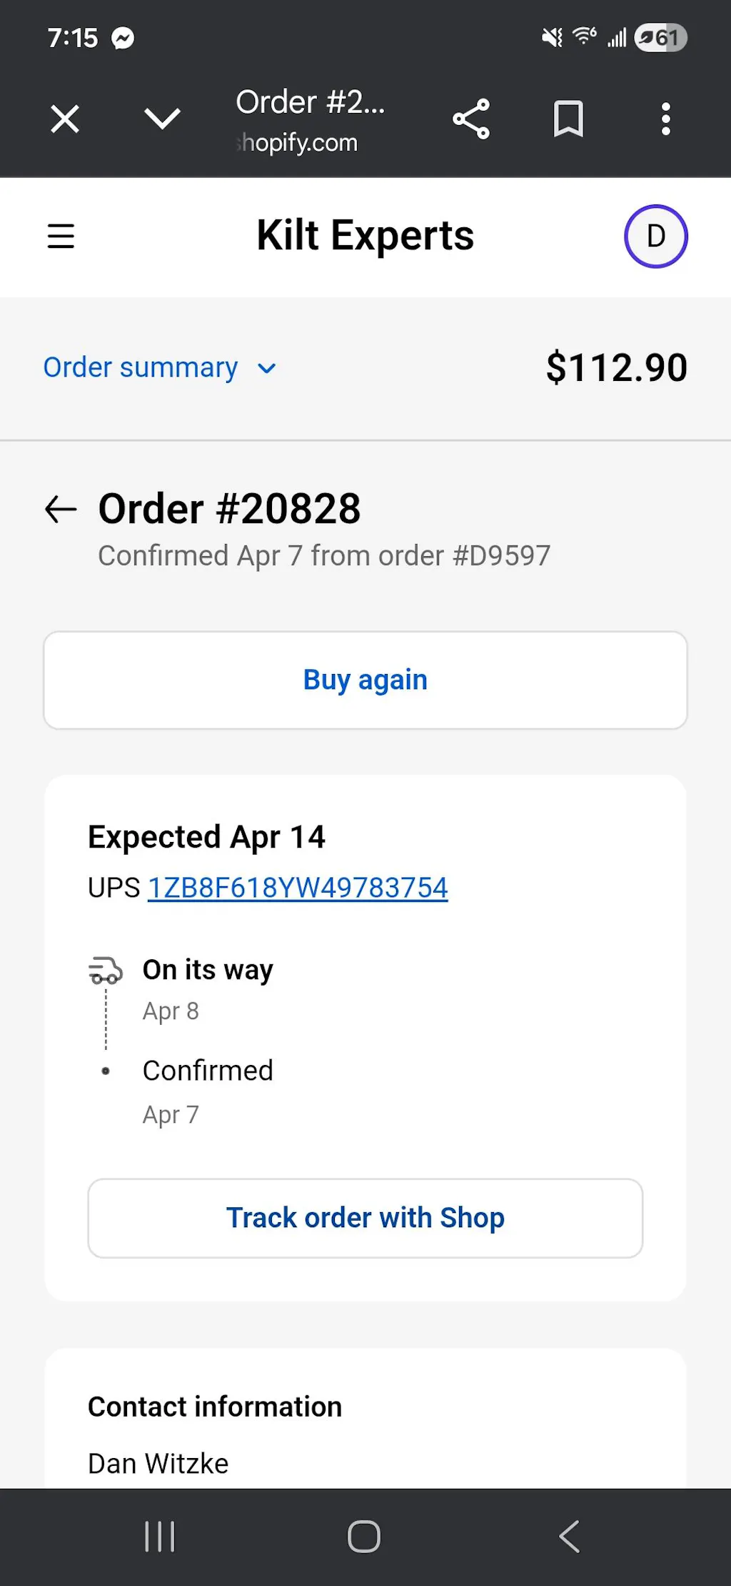The width and height of the screenshot is (731, 1586).
Task: Open the hamburger navigation menu
Action: point(61,236)
